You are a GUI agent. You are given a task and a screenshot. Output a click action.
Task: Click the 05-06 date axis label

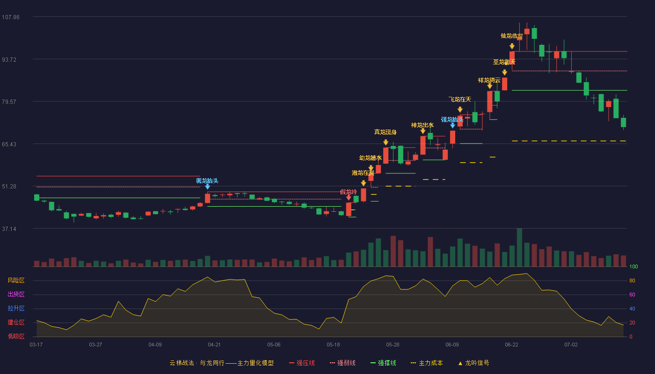(274, 345)
